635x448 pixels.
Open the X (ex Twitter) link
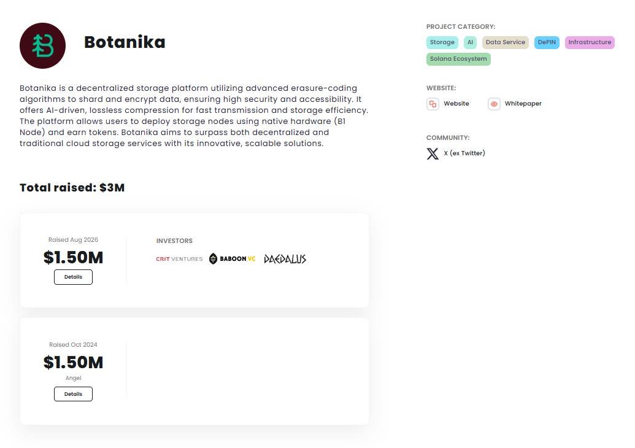point(464,153)
